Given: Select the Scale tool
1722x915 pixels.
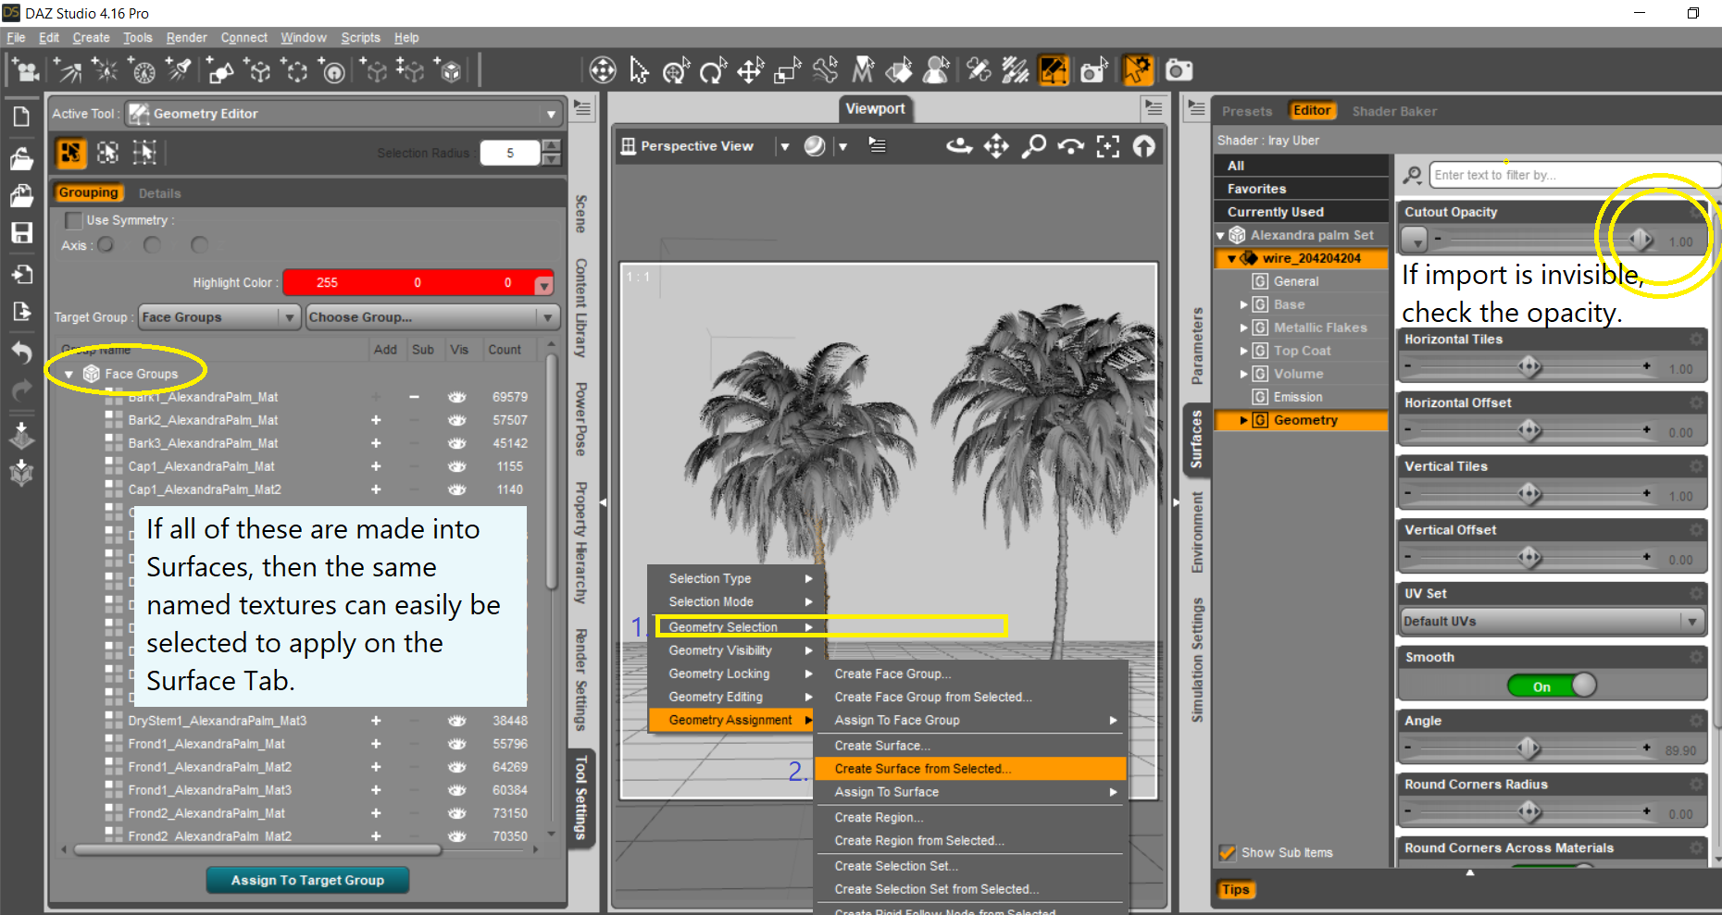Looking at the screenshot, I should pyautogui.click(x=787, y=70).
